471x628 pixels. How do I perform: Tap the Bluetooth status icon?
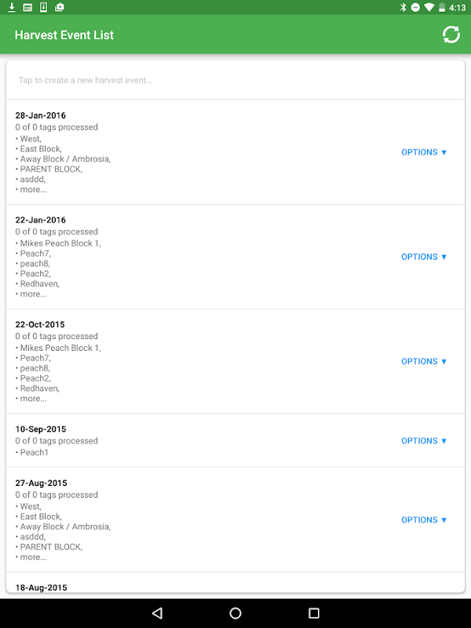403,7
